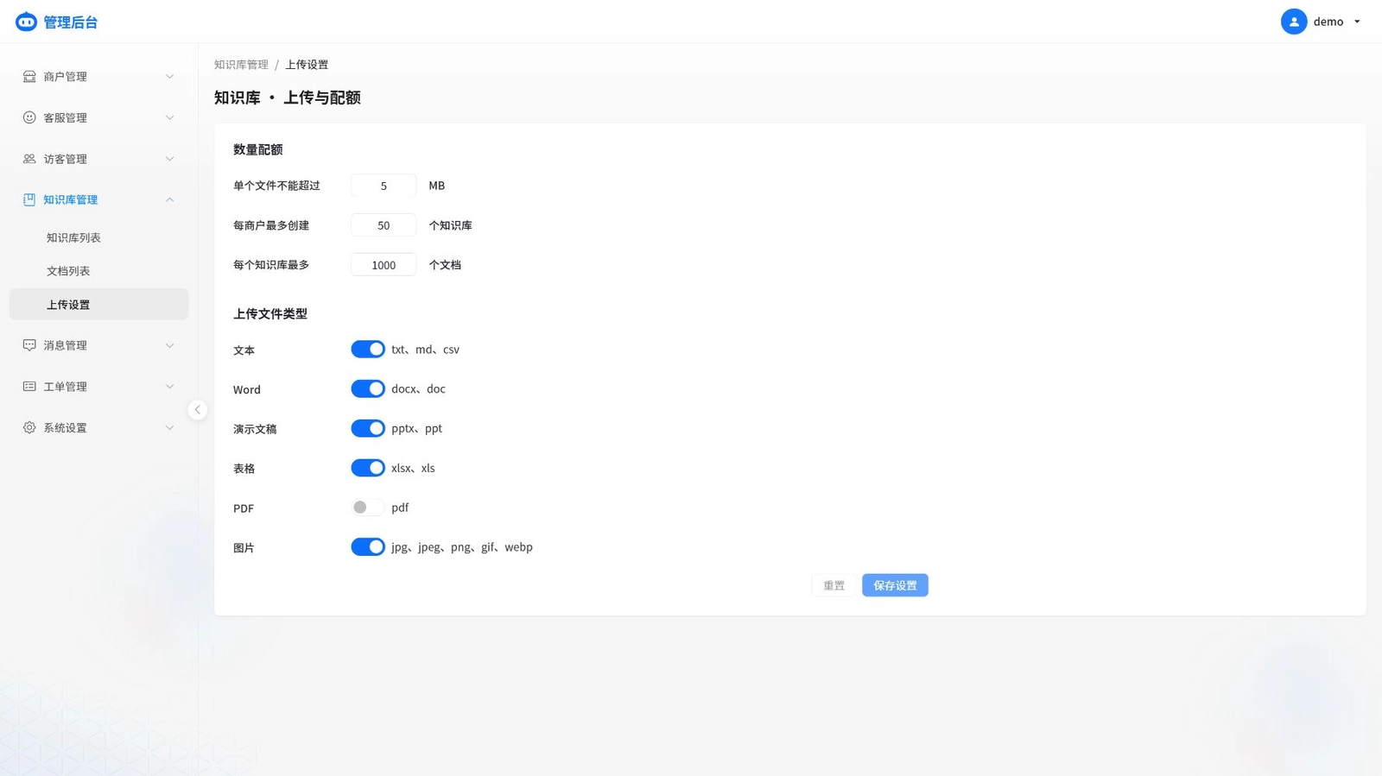Screen dimensions: 1382x776
Task: Focus the 单个文件不能超过 MB input field
Action: click(384, 186)
